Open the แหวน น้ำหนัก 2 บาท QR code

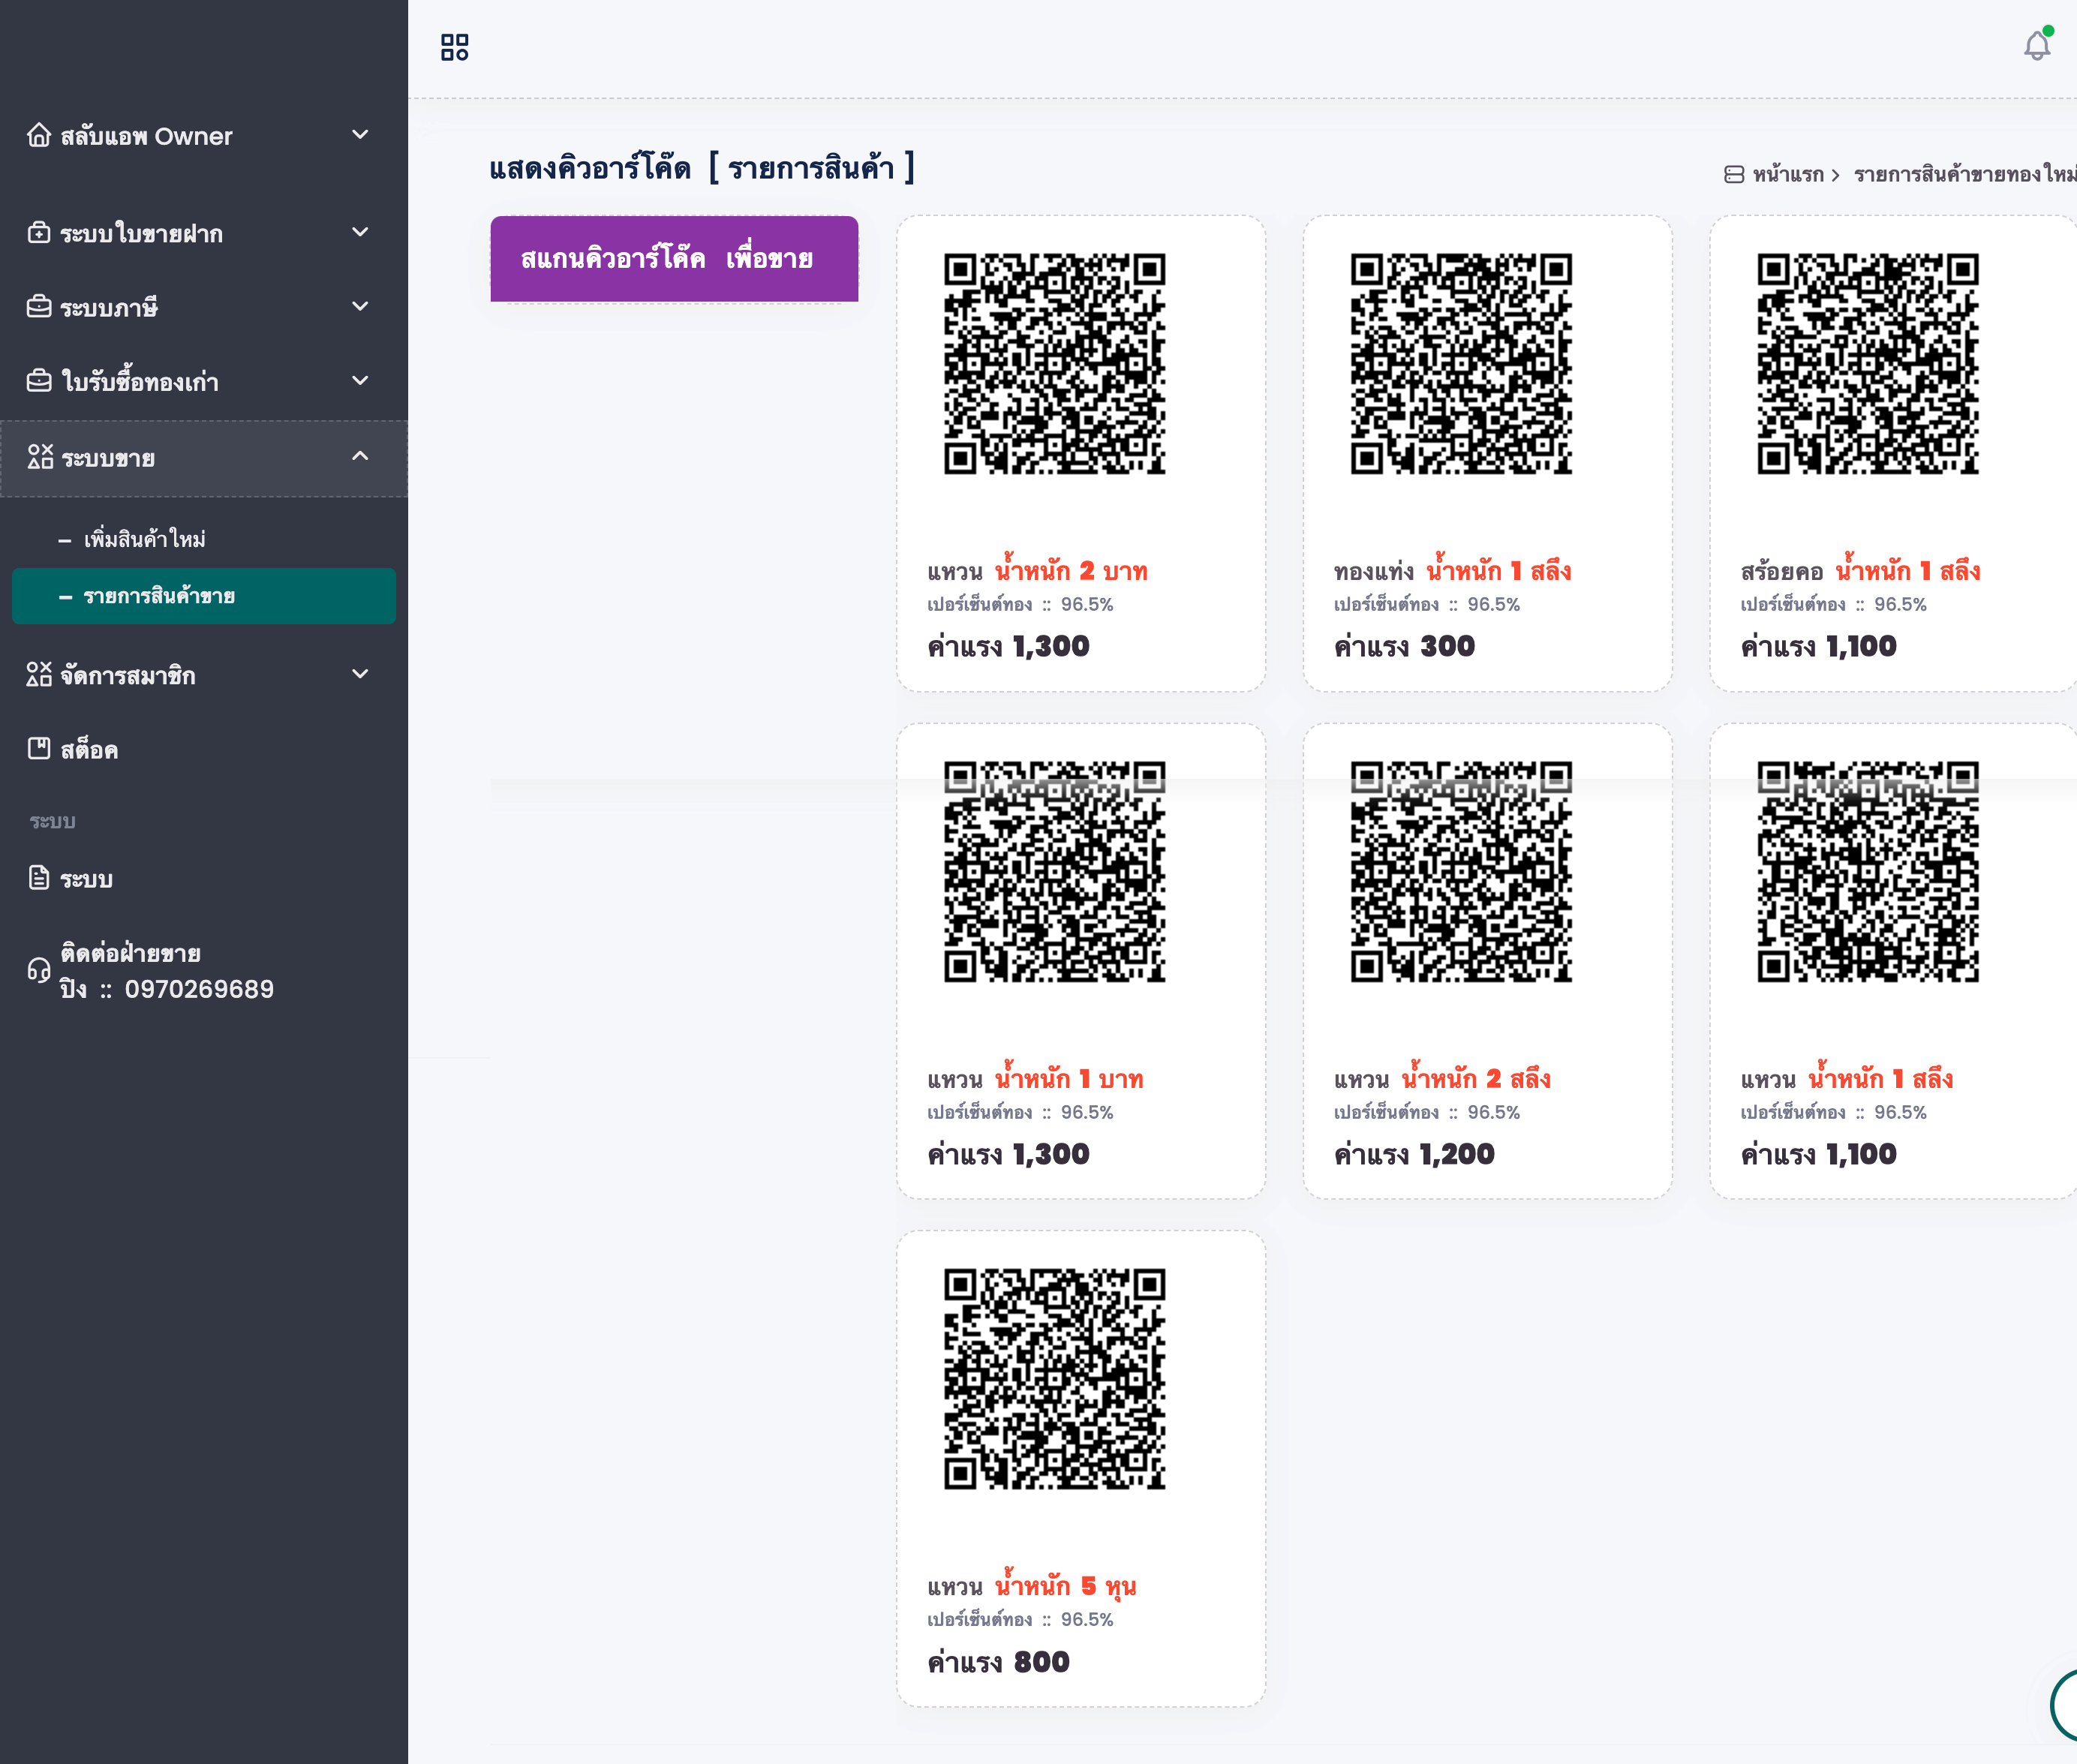pyautogui.click(x=1054, y=364)
